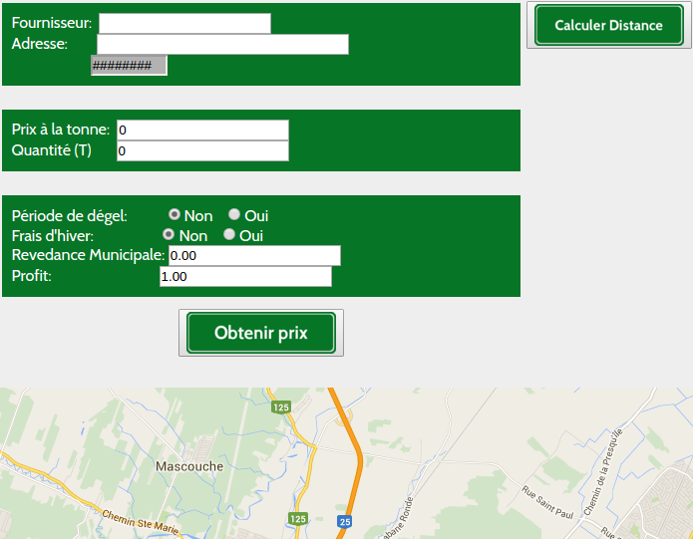Screen dimensions: 693x539
Task: Focus the Adresse input box
Action: (x=222, y=44)
